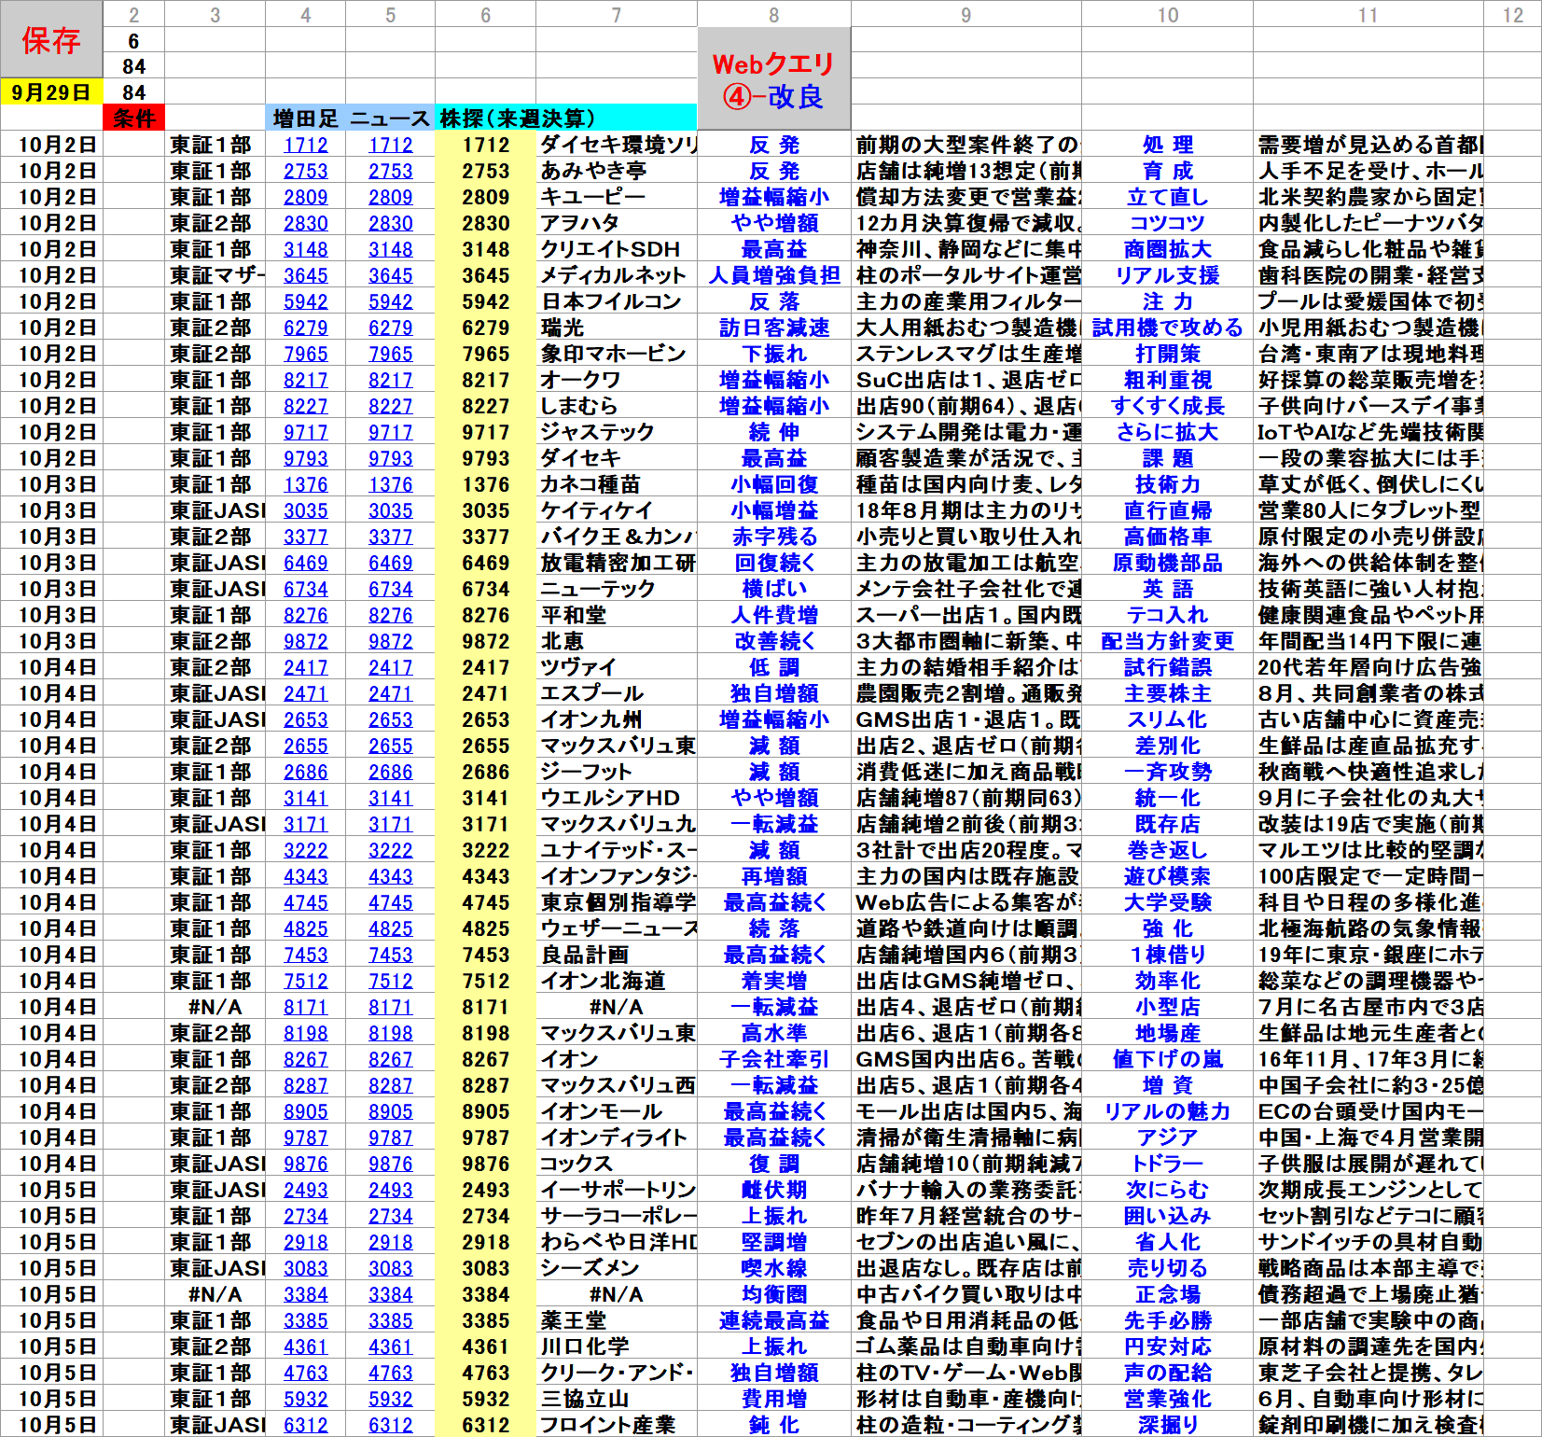The image size is (1542, 1437).
Task: Select the red 条件 cell
Action: (x=133, y=119)
